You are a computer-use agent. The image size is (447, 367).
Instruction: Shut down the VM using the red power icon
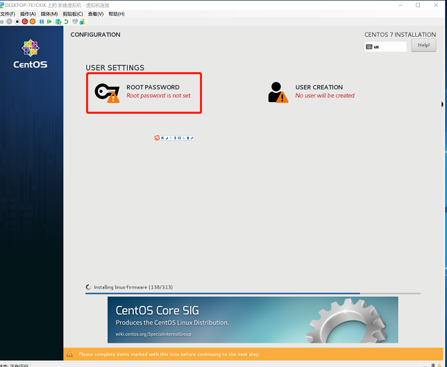(25, 22)
